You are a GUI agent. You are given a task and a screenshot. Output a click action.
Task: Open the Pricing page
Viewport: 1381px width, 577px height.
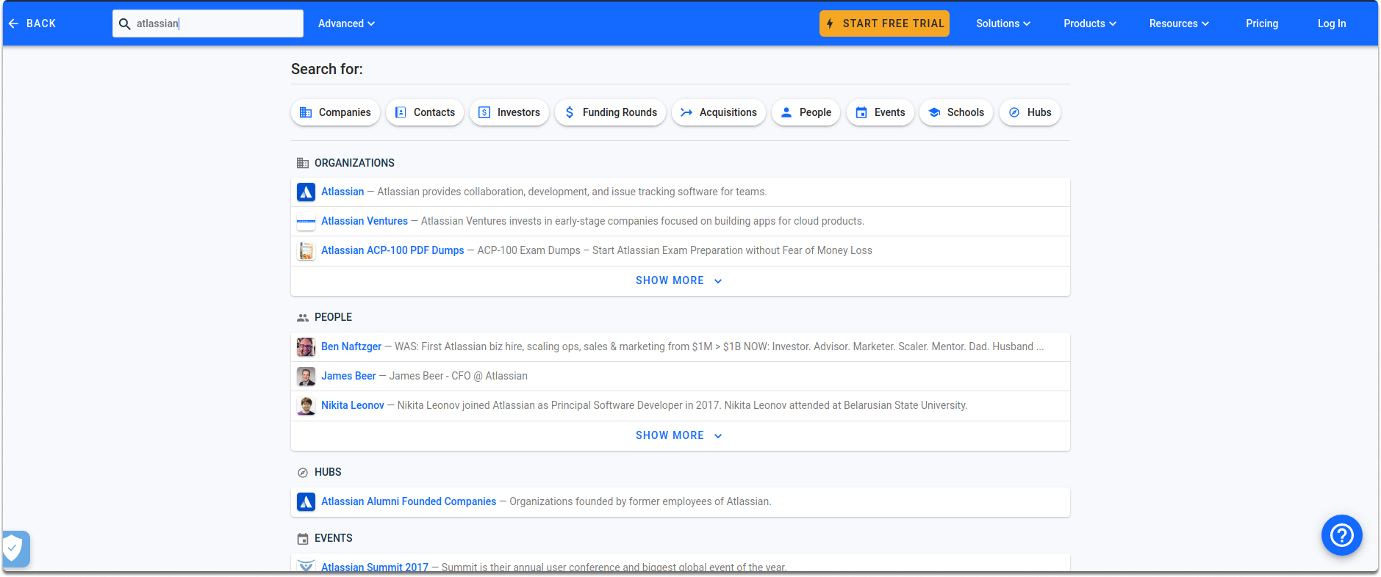click(1262, 23)
